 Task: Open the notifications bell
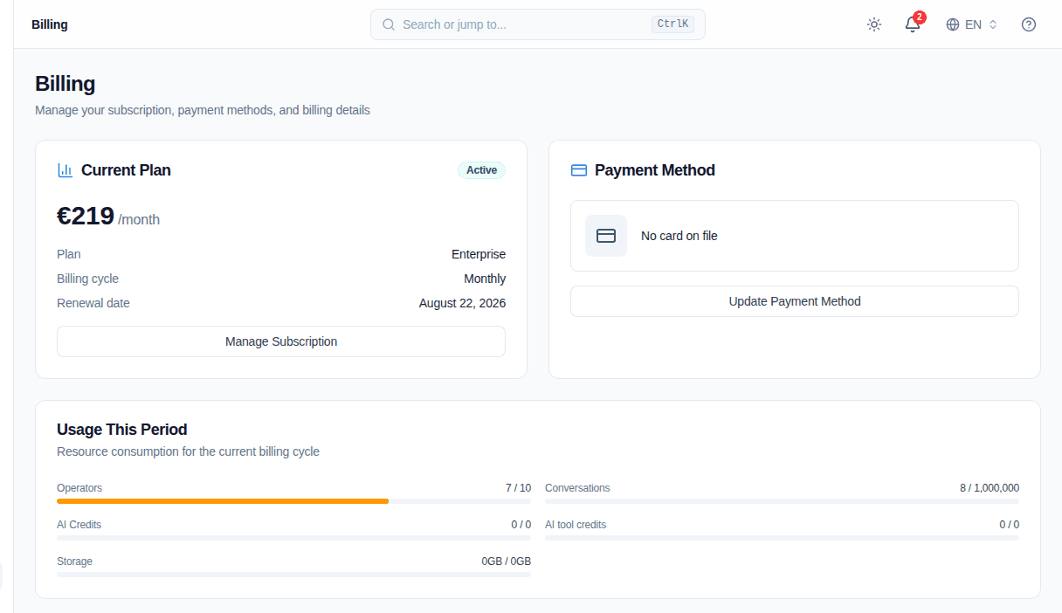913,24
